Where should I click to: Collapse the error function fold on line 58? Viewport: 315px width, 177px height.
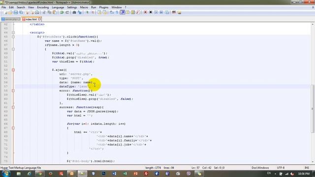[x=13, y=90]
